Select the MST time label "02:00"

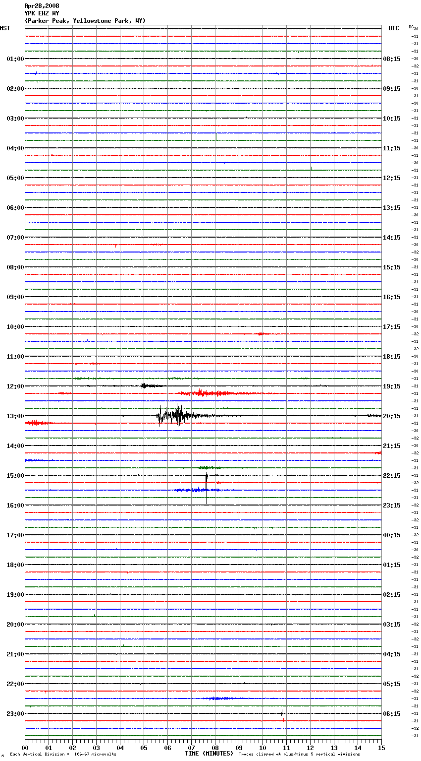tap(15, 89)
